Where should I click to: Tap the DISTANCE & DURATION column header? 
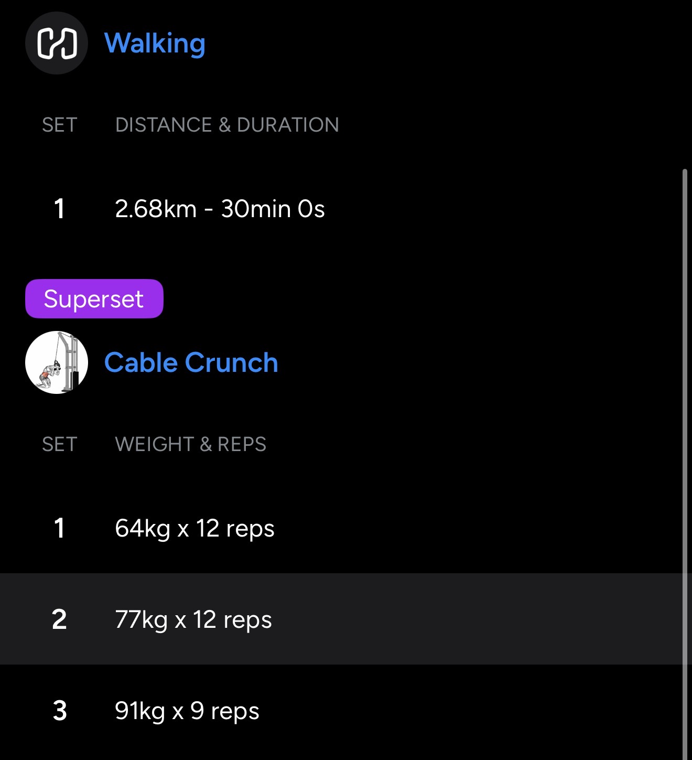pyautogui.click(x=227, y=125)
